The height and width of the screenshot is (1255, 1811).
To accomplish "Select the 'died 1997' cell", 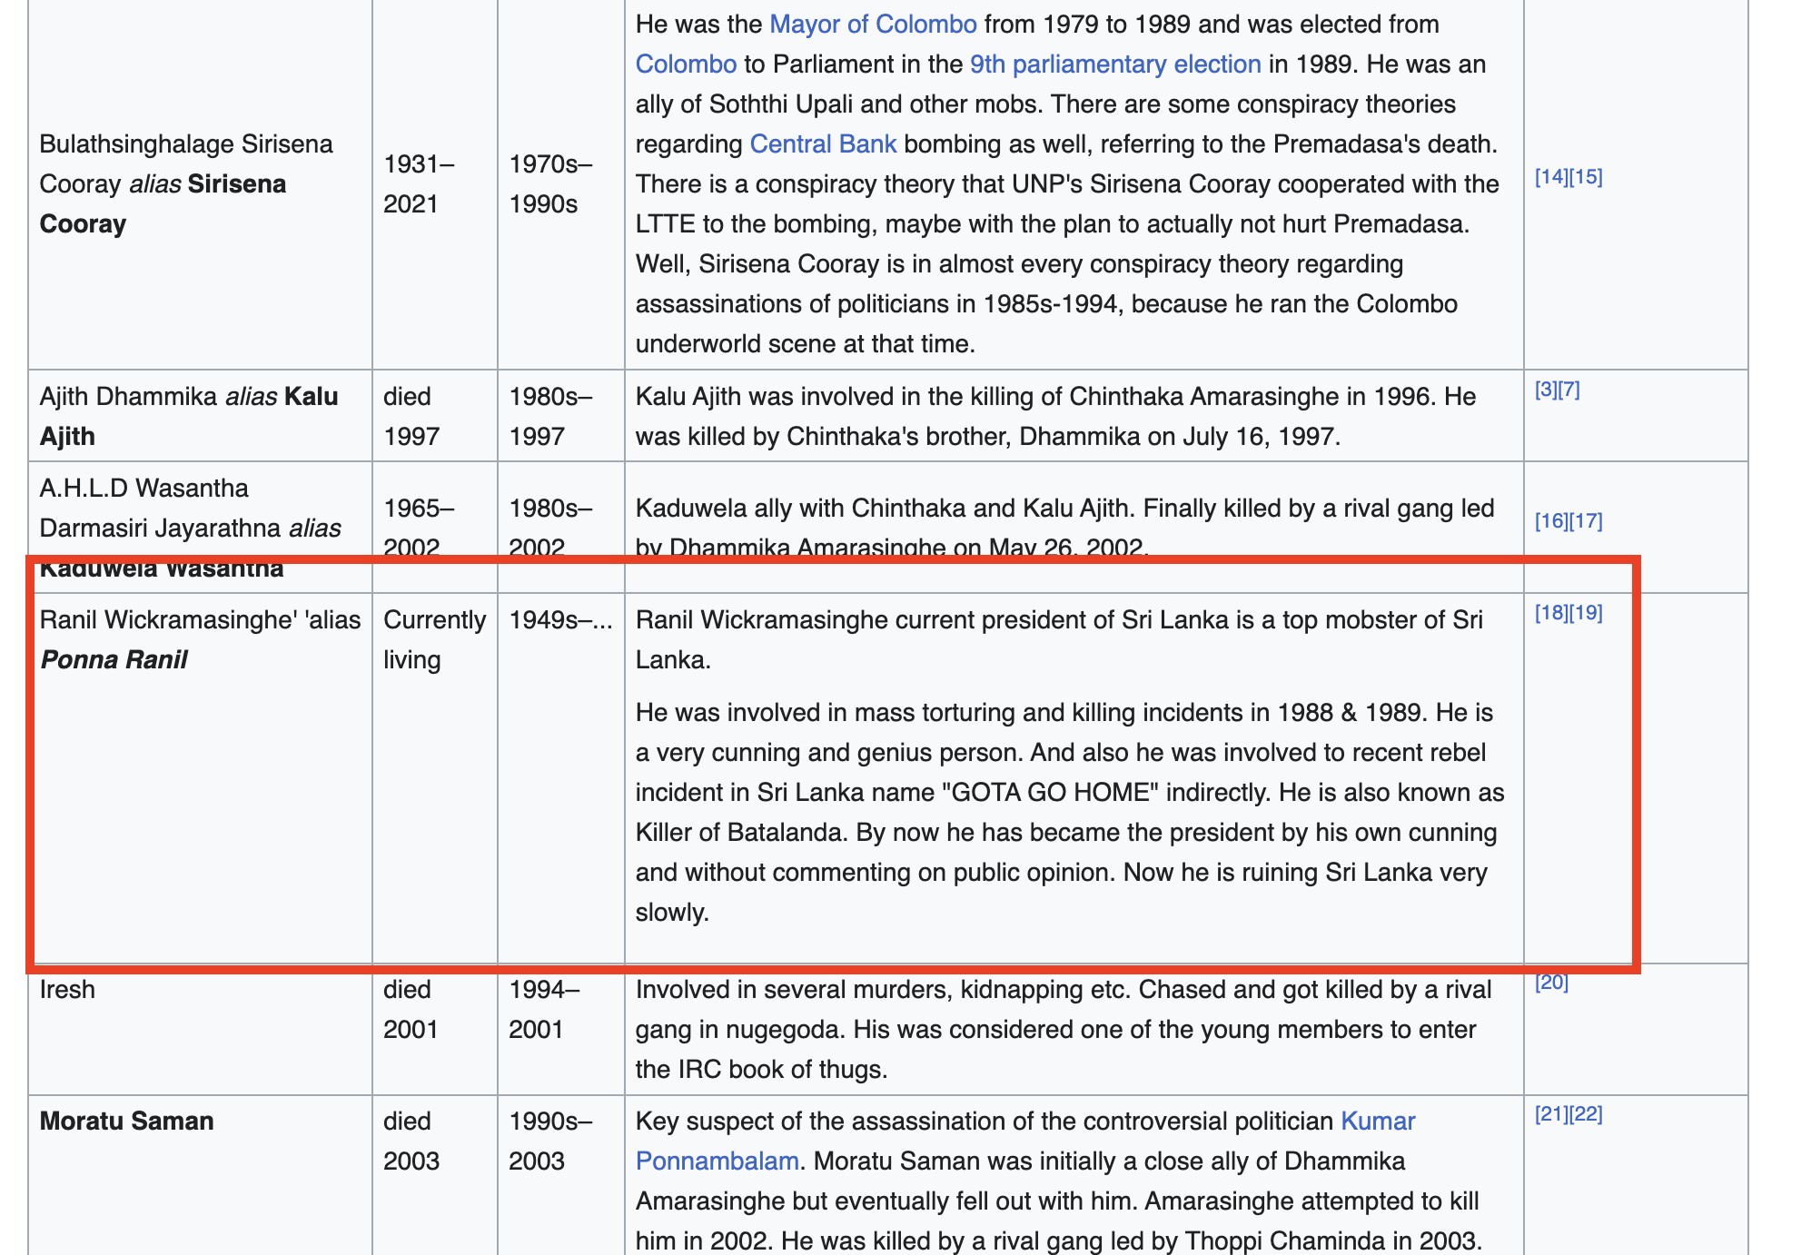I will click(x=434, y=416).
